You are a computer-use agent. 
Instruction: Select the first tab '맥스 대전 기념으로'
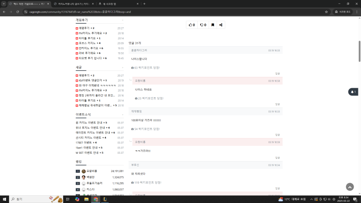click(x=29, y=4)
